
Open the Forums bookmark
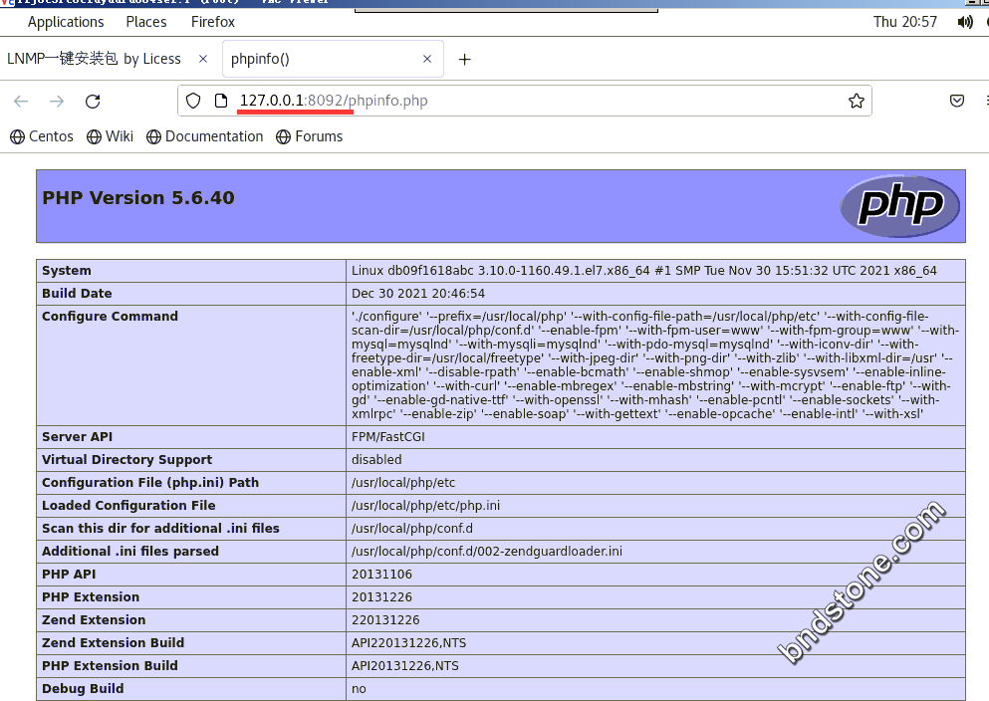[309, 136]
